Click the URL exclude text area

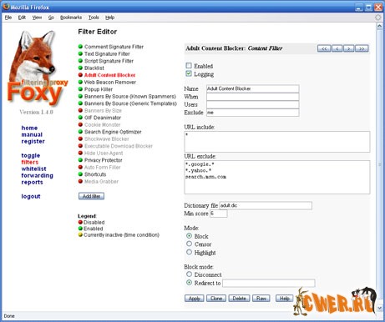pos(277,177)
